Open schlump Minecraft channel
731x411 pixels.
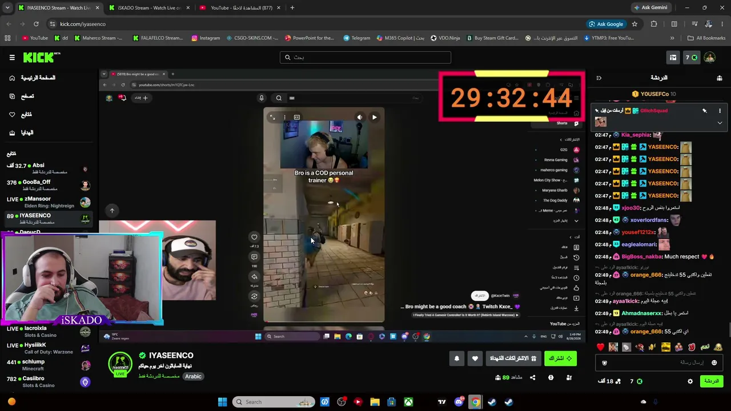[49, 365]
